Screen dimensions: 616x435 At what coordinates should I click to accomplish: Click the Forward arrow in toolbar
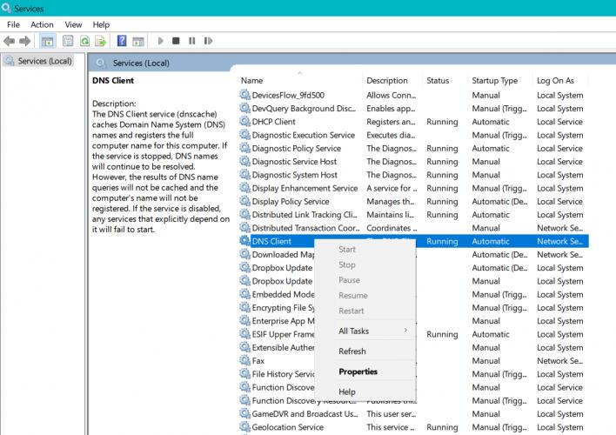coord(24,41)
